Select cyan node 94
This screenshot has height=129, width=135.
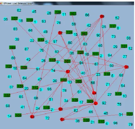click(x=110, y=55)
